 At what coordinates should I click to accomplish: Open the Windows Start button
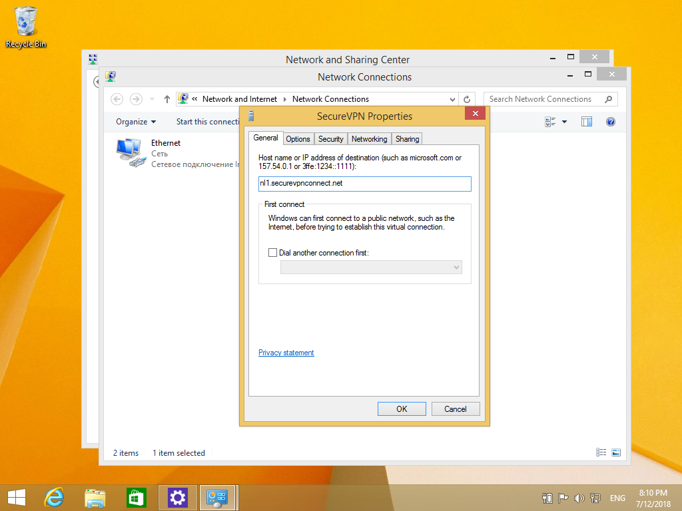pyautogui.click(x=17, y=498)
